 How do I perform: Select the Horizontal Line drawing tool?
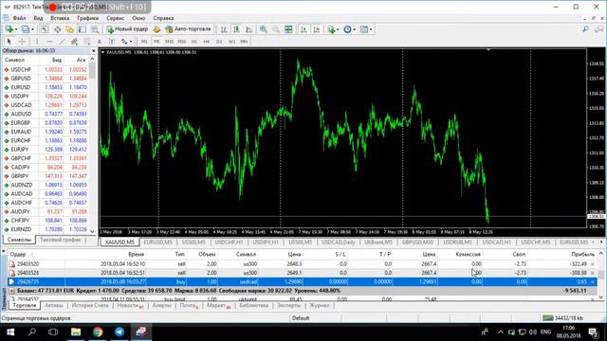tap(49, 42)
